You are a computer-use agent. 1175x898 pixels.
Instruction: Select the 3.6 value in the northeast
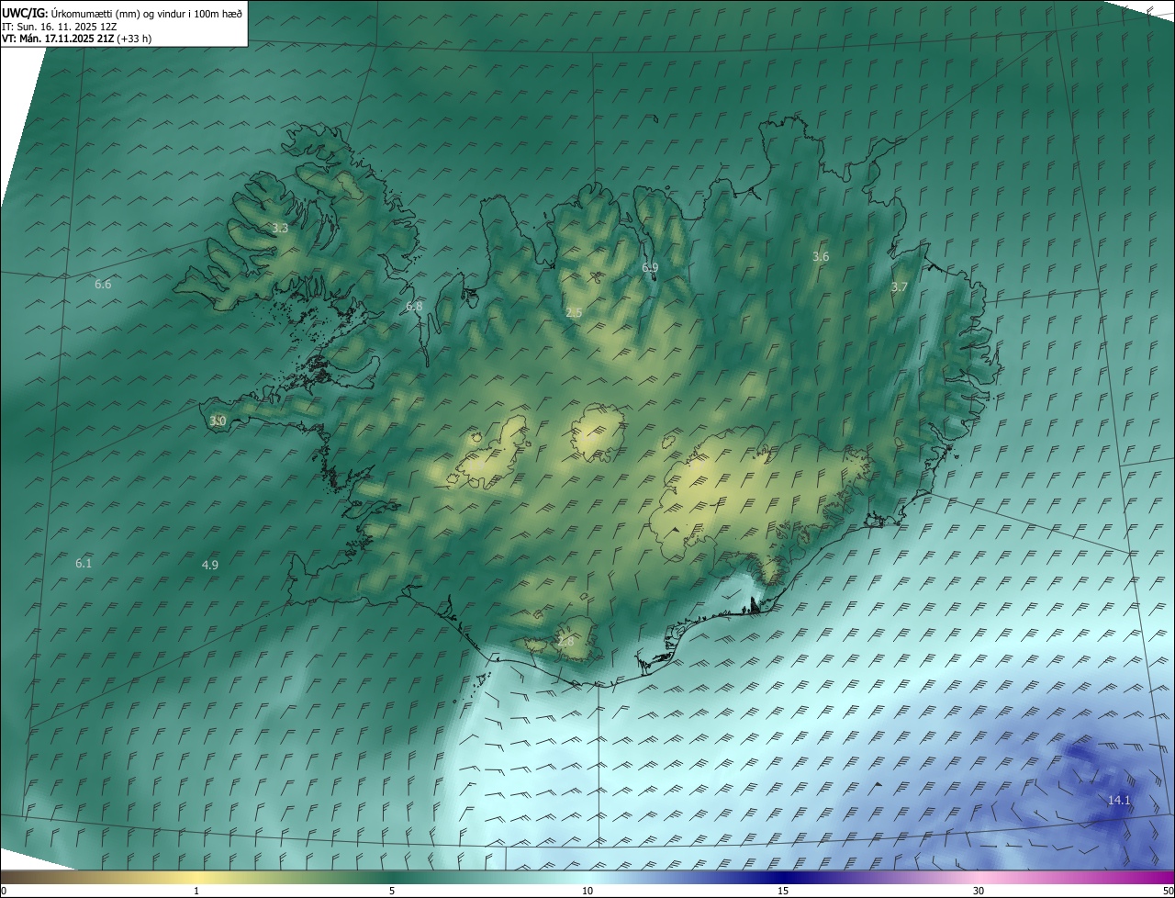pos(821,257)
